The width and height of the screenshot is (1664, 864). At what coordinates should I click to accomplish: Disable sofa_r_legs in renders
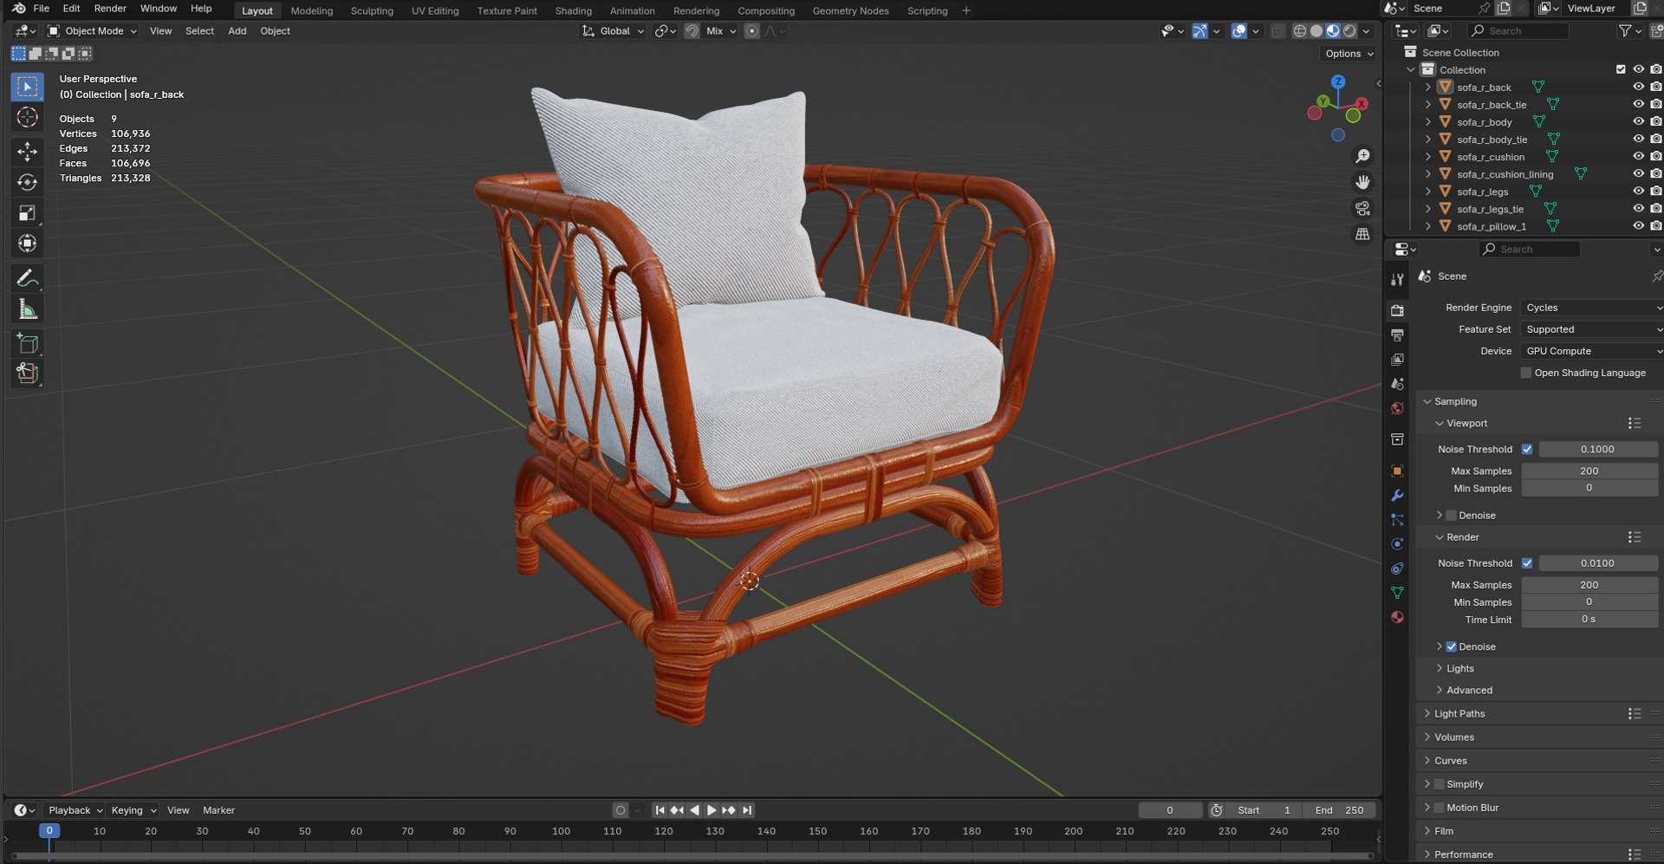tap(1656, 192)
